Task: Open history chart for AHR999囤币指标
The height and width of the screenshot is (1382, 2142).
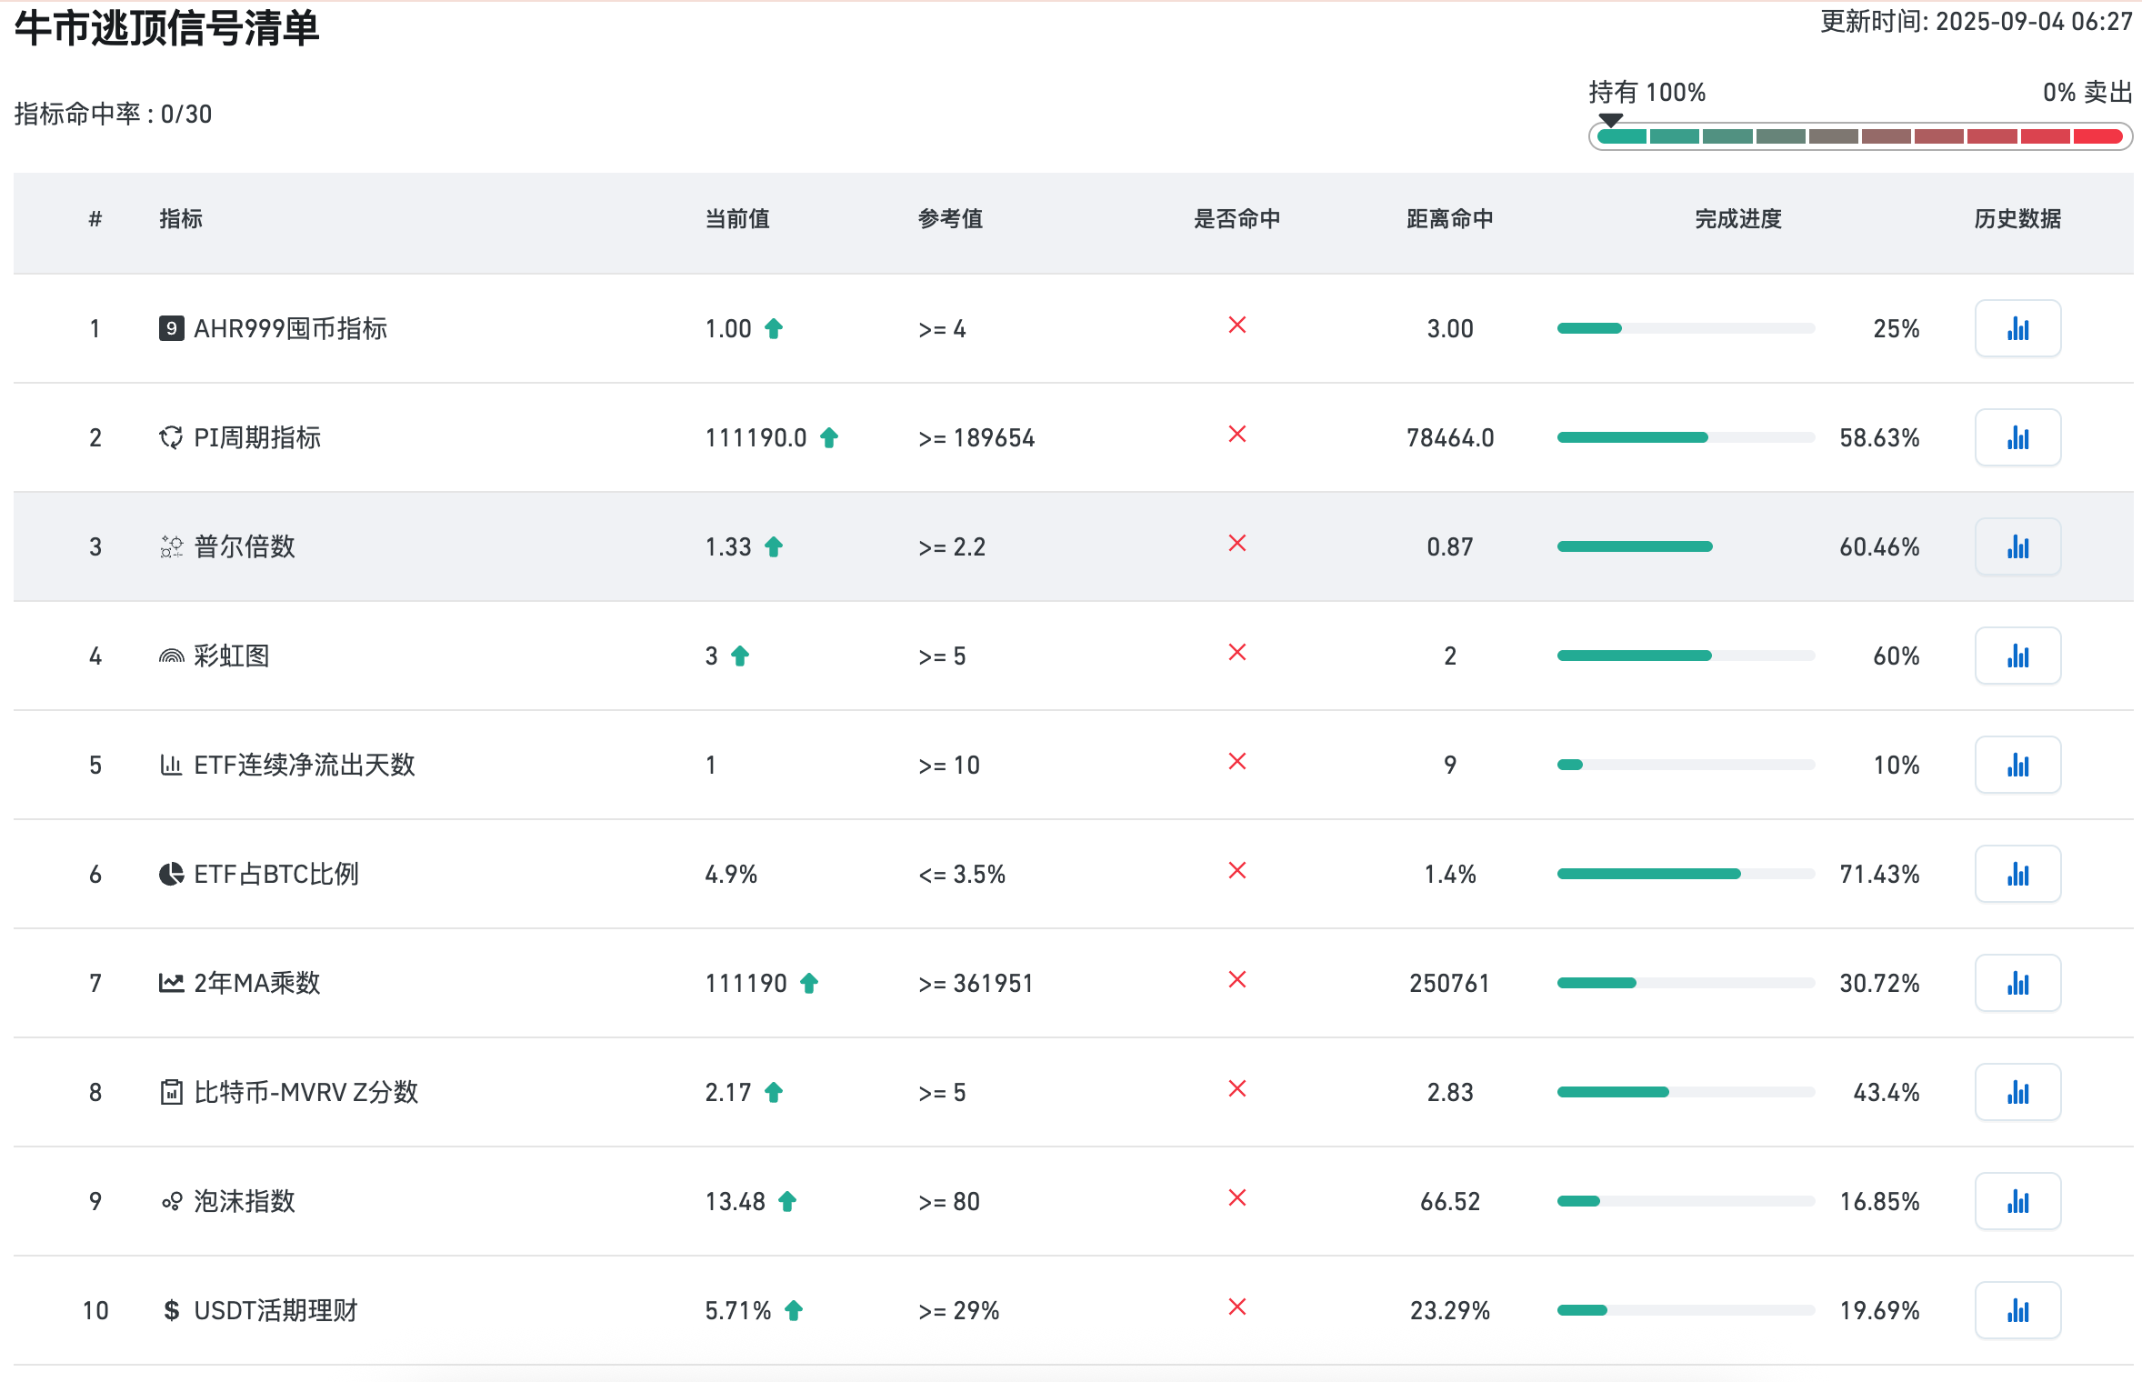Action: pyautogui.click(x=2017, y=328)
